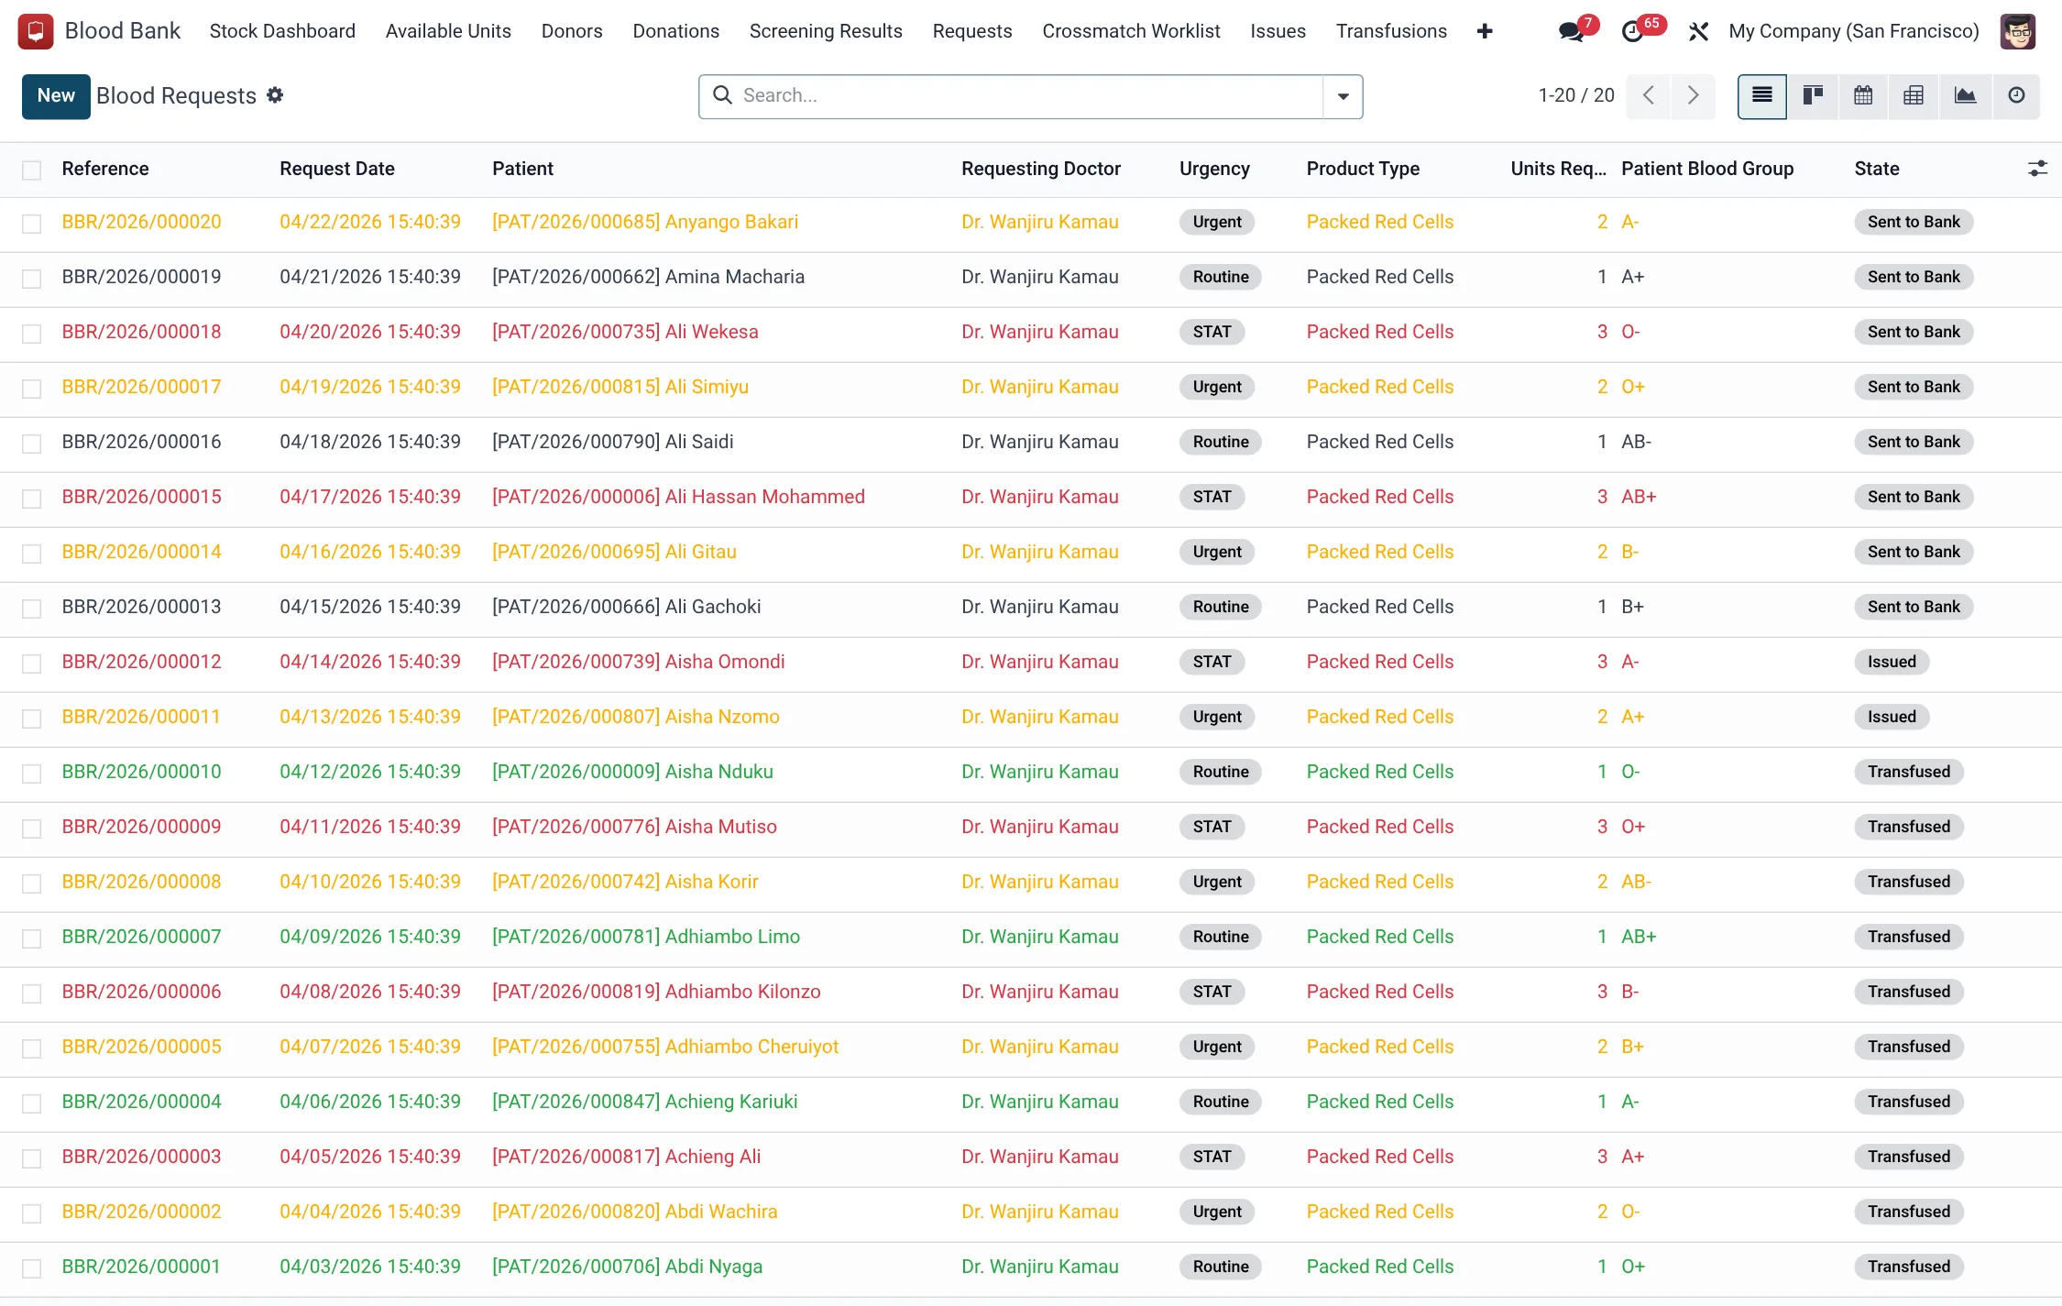Switch to list view

coord(1761,96)
